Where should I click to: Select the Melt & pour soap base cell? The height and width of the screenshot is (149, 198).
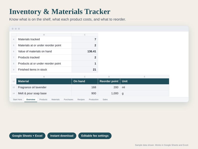click(44, 93)
